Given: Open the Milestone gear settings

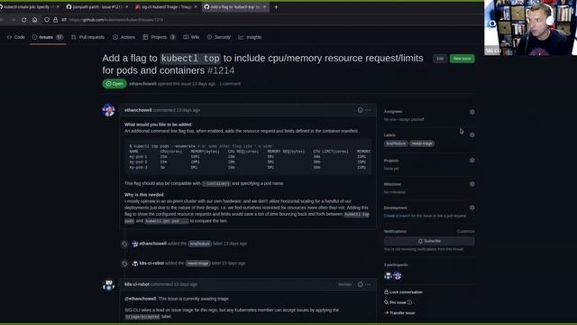Looking at the screenshot, I should 472,184.
